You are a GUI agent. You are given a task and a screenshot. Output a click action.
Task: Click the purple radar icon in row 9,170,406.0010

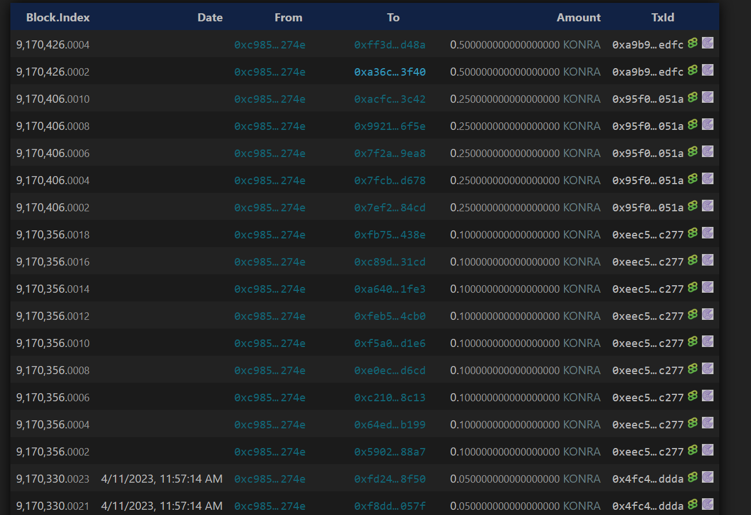708,97
